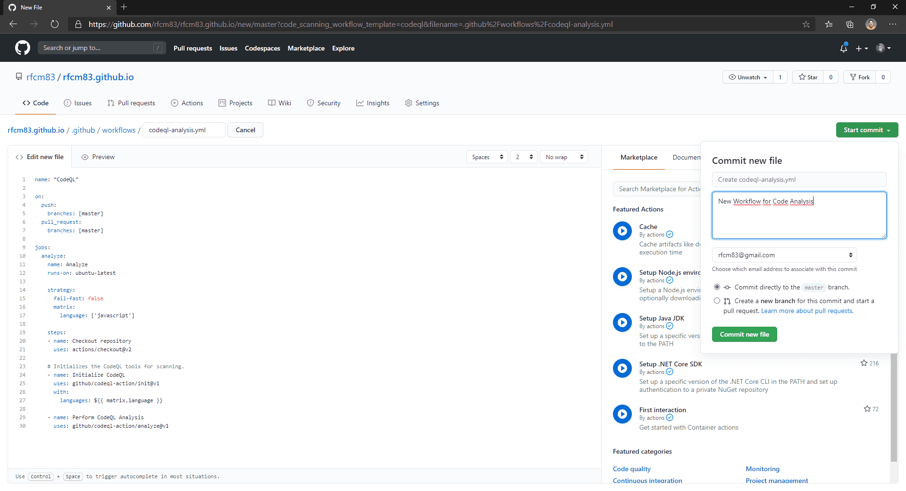Click the First interaction action icon
The image size is (906, 491).
coord(622,414)
